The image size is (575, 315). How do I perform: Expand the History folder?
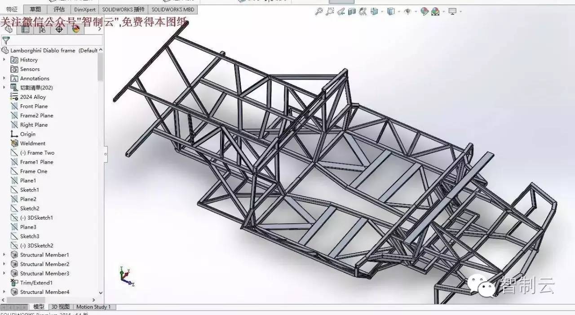[x=4, y=60]
